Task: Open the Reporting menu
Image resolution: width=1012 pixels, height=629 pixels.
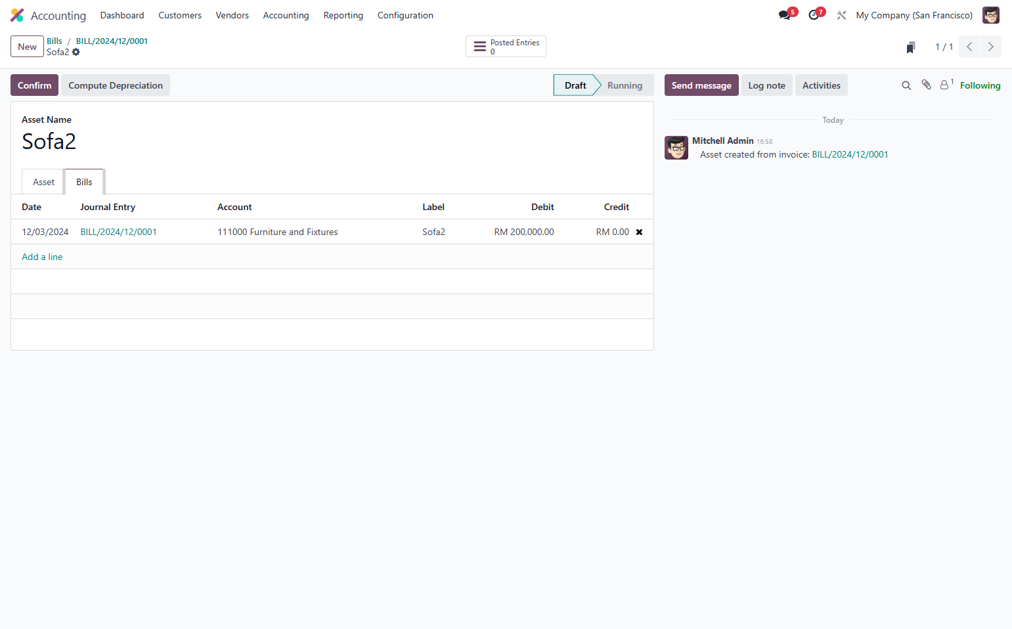Action: pyautogui.click(x=343, y=15)
